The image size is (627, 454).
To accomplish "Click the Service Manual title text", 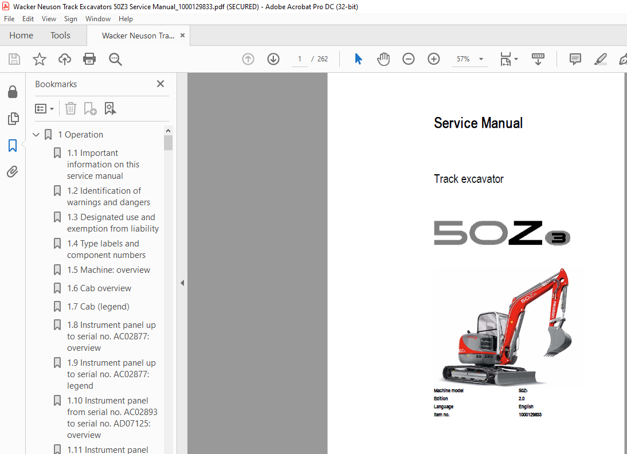I will coord(478,123).
